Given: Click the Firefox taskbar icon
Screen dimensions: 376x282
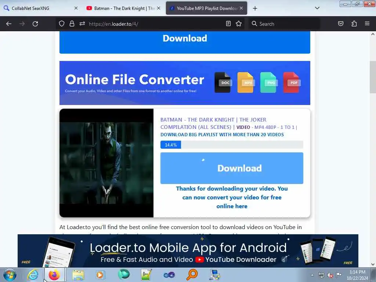Looking at the screenshot, I should click(x=54, y=275).
